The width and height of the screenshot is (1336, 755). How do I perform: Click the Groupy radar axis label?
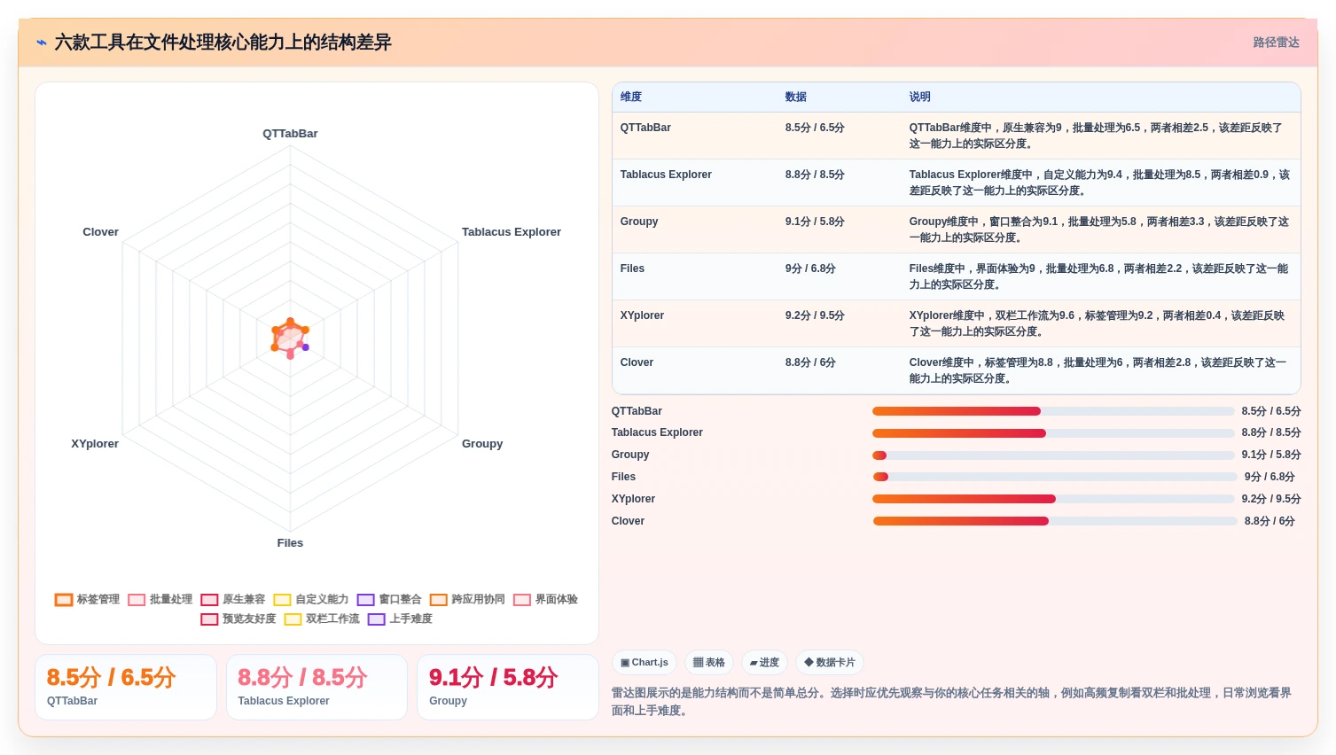click(482, 444)
